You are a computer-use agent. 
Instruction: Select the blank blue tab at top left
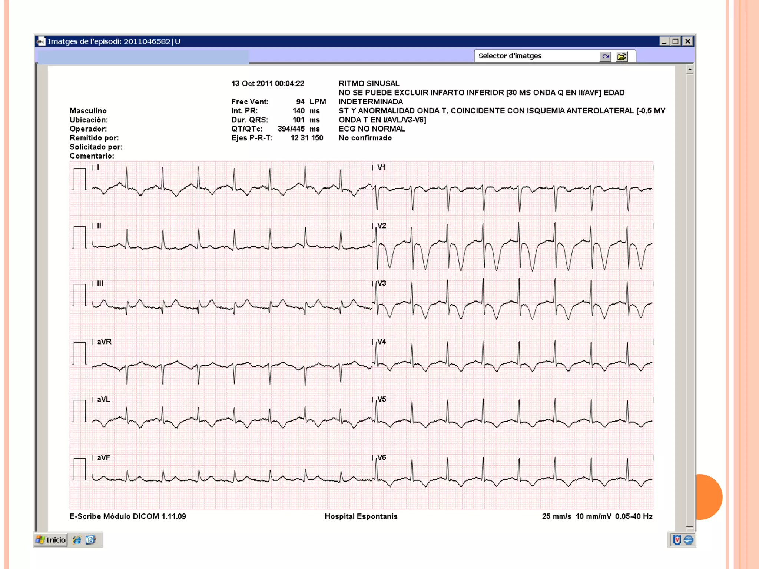[x=143, y=57]
